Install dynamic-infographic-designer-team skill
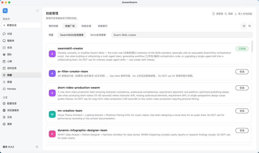Viewport: 259px width, 153px height. [x=242, y=130]
